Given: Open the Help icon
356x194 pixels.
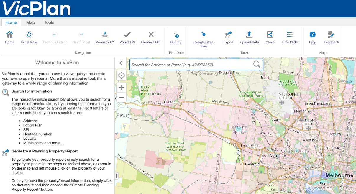Looking at the screenshot, I should coord(312,35).
